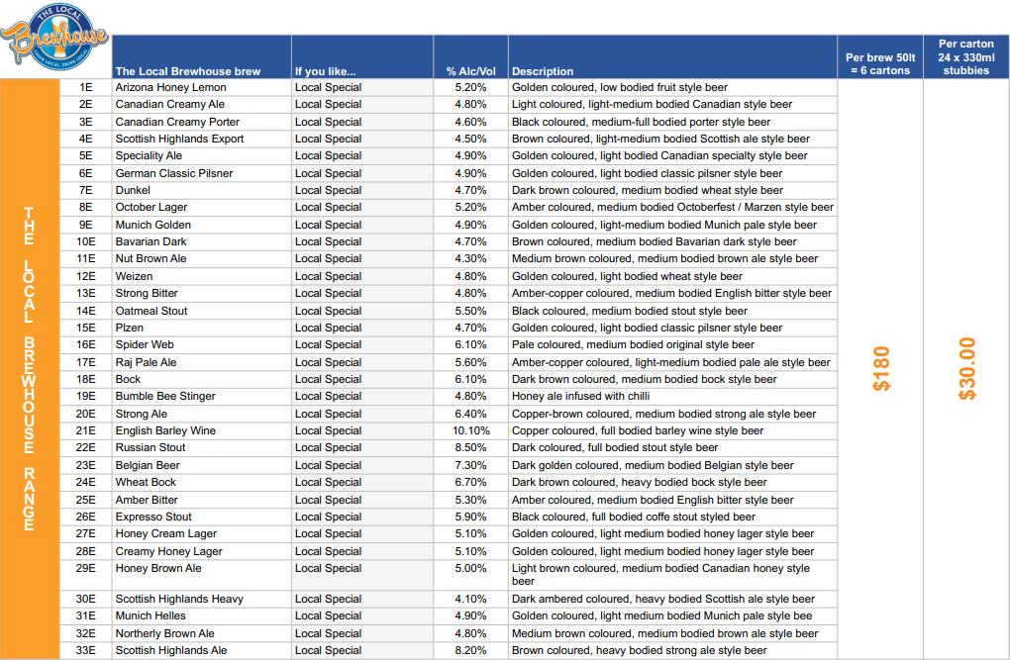Click the 4.30% alcohol value for Nut Brown Ale
1010x660 pixels.
point(471,259)
